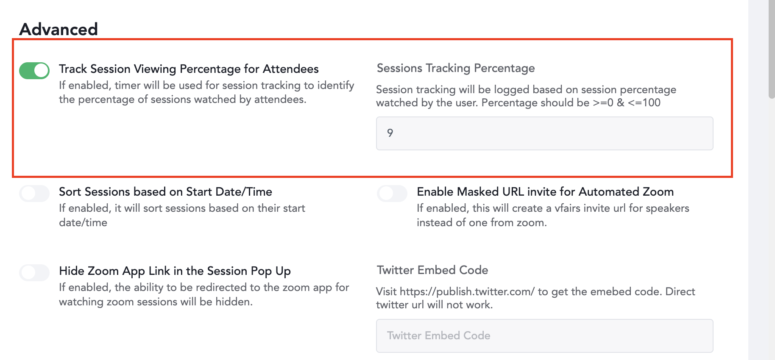Click the 'Track Session Viewing Percentage for Attendees' title
The width and height of the screenshot is (775, 360).
click(x=189, y=69)
